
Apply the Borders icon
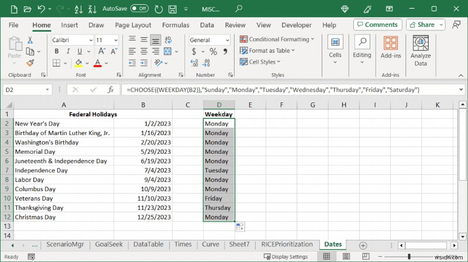point(56,63)
